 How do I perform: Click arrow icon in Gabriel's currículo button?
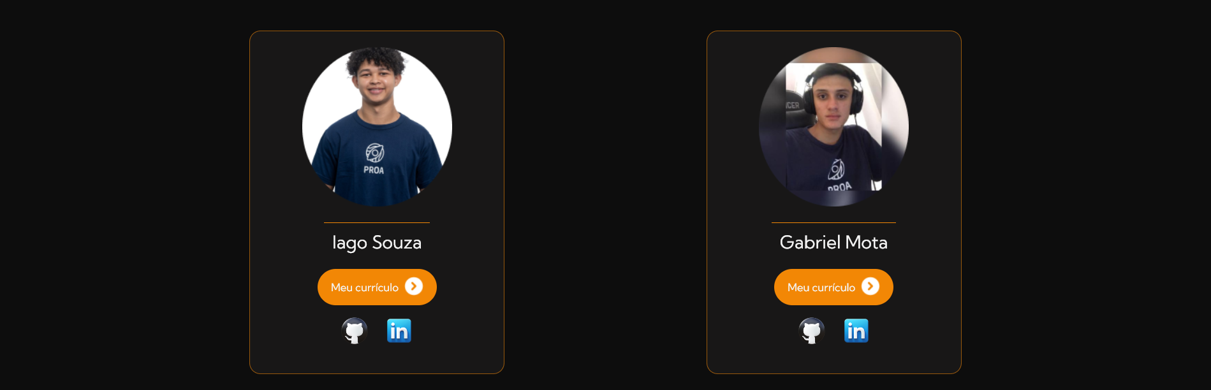(870, 287)
